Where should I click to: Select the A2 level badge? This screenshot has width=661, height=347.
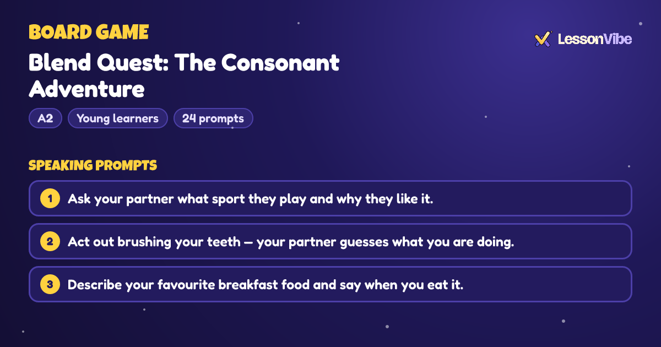point(45,118)
